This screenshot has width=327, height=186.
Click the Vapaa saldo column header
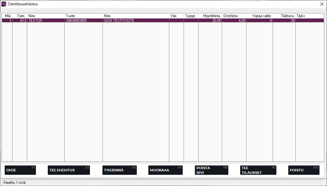tap(260, 16)
